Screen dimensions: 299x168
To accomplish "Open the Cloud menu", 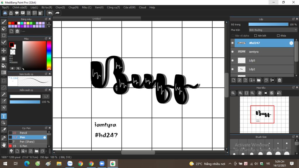I will point(142,7).
